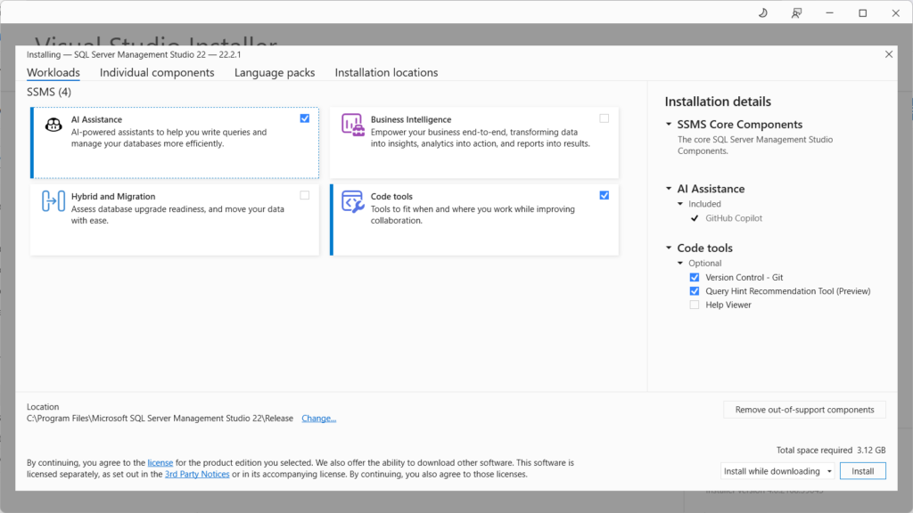Image resolution: width=913 pixels, height=513 pixels.
Task: Uncheck Query Hint Recommendation Tool (Preview)
Action: click(x=695, y=291)
